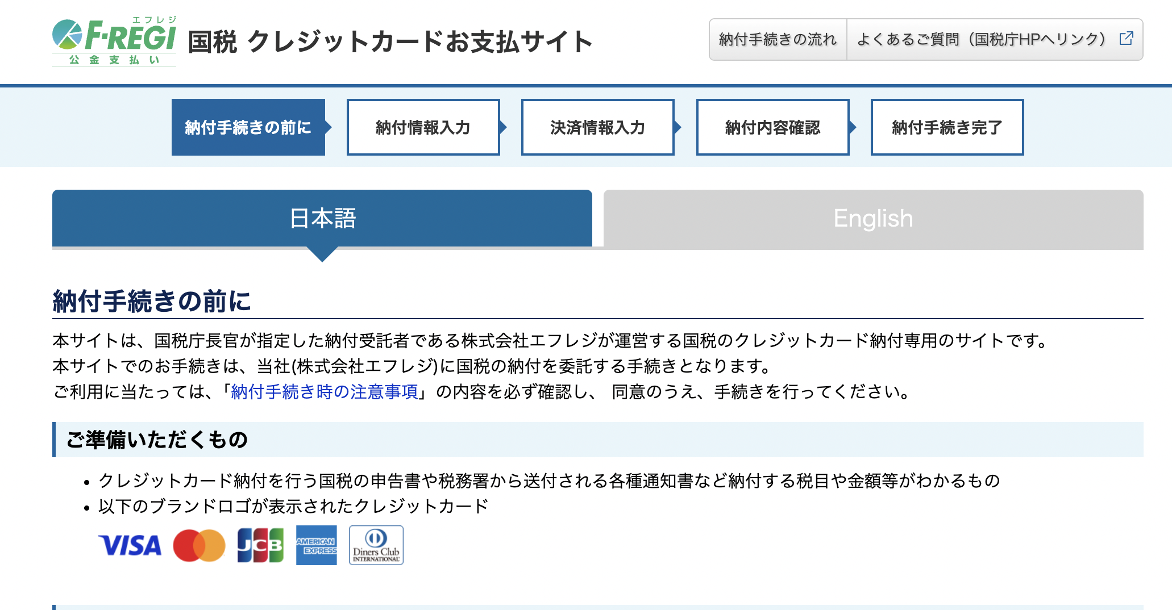The height and width of the screenshot is (610, 1172).
Task: Click the American Express logo
Action: point(317,545)
